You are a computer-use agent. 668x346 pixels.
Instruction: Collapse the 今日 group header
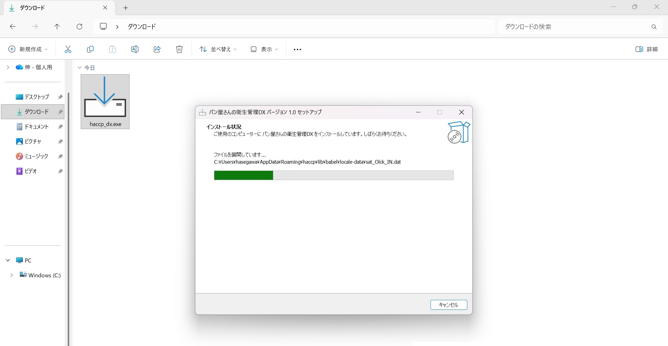click(80, 67)
